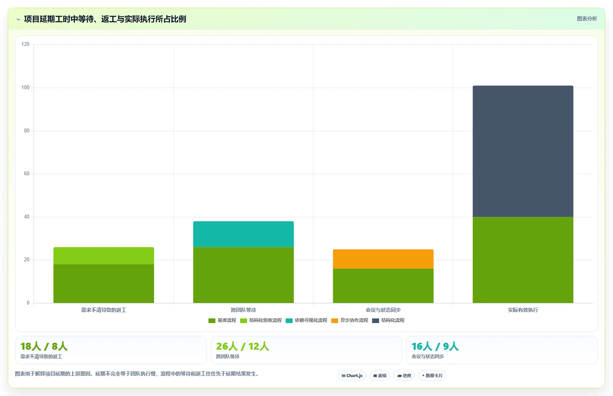Click the light green segment of the 需求不清导致的返工 bar
Viewport: 613px width, 396px height.
pyautogui.click(x=103, y=256)
